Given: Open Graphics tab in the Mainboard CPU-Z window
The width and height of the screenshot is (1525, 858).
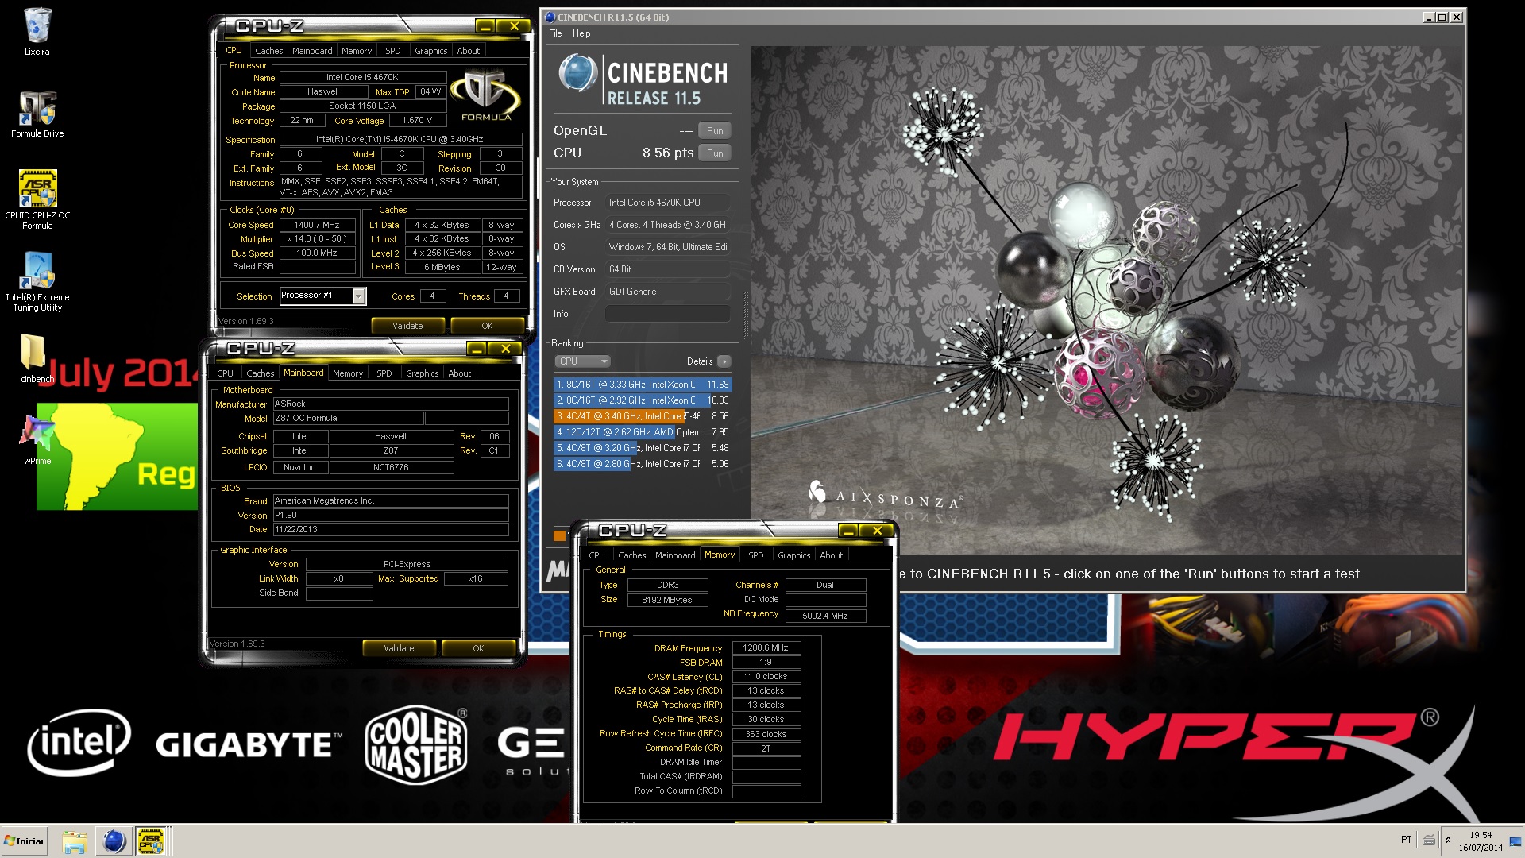Looking at the screenshot, I should [x=422, y=373].
